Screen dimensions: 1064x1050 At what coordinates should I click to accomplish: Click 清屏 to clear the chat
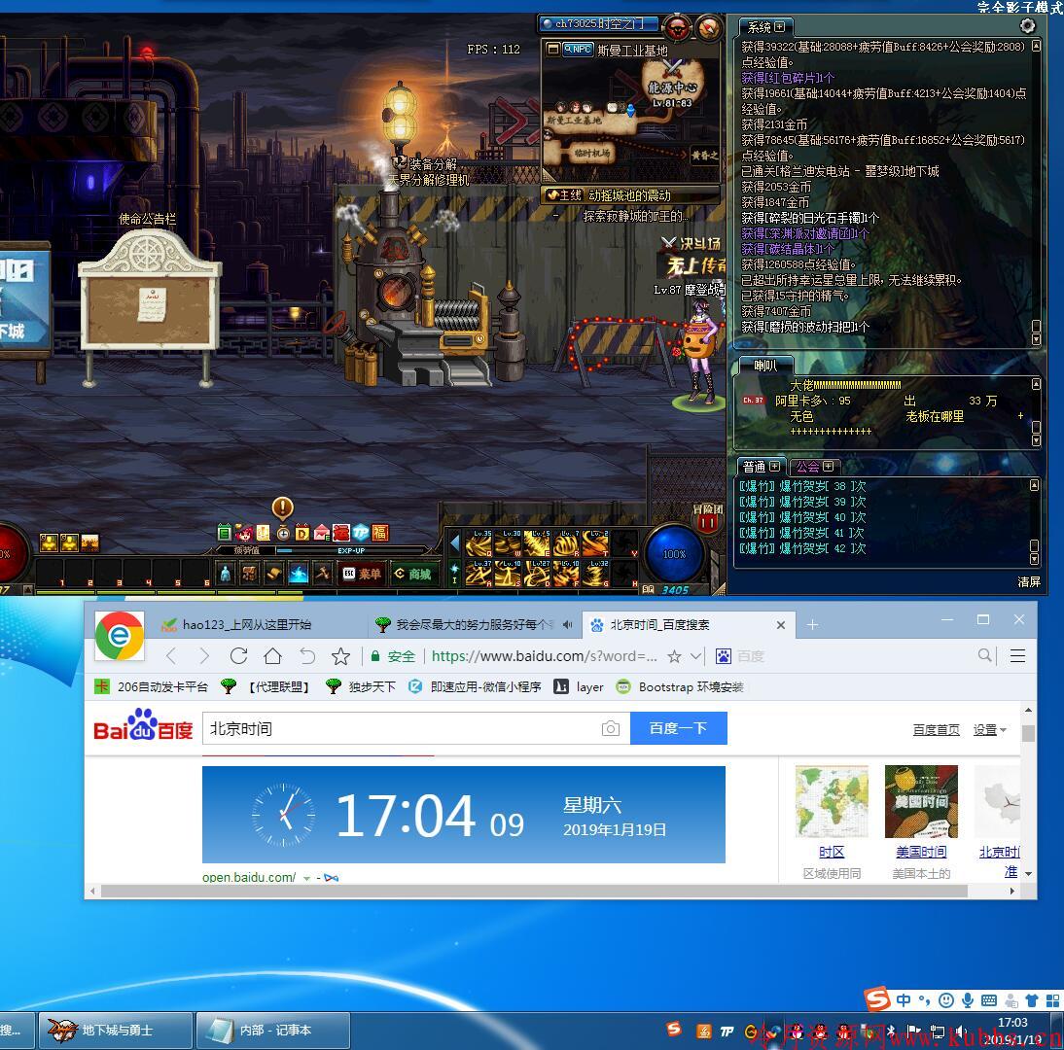click(1029, 582)
